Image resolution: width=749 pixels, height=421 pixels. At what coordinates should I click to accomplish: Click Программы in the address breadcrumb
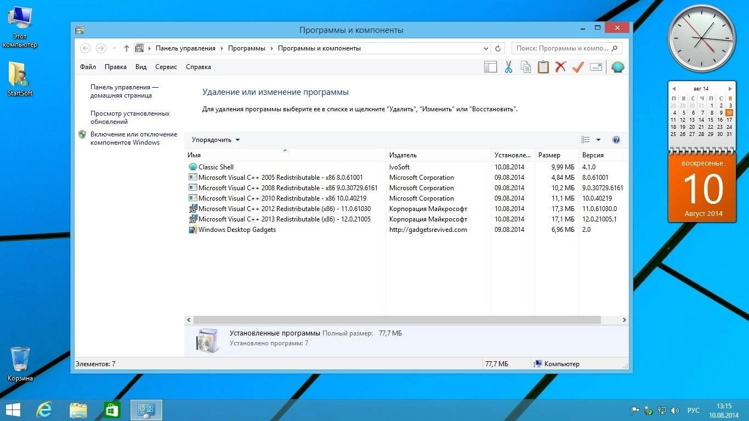pos(247,48)
